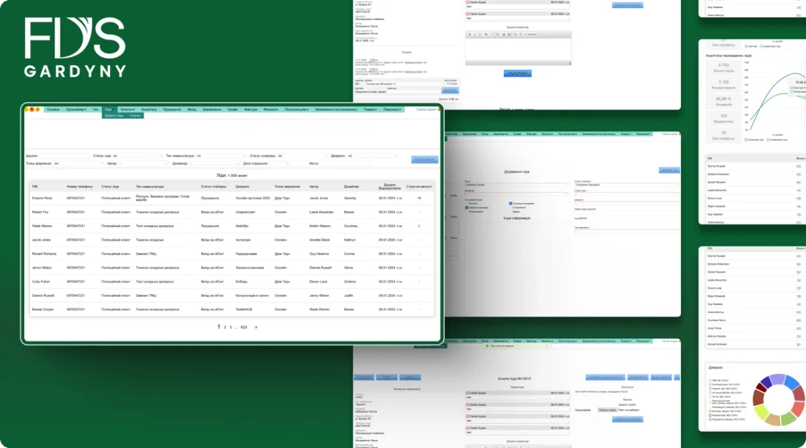Click the blue segment of the donut chart
The image size is (806, 448).
pos(791,382)
